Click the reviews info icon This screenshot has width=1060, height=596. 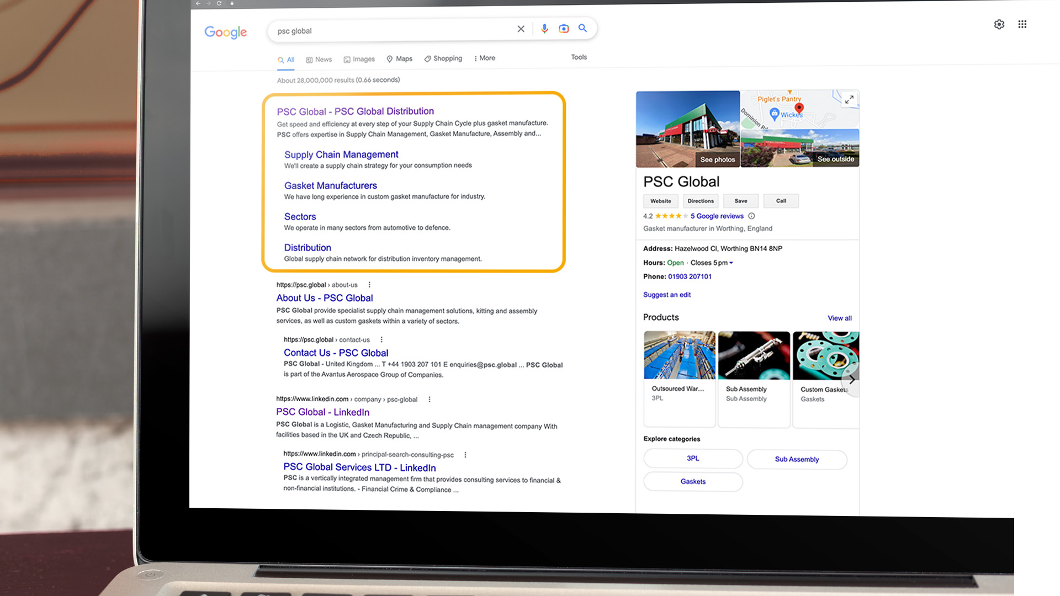click(751, 216)
